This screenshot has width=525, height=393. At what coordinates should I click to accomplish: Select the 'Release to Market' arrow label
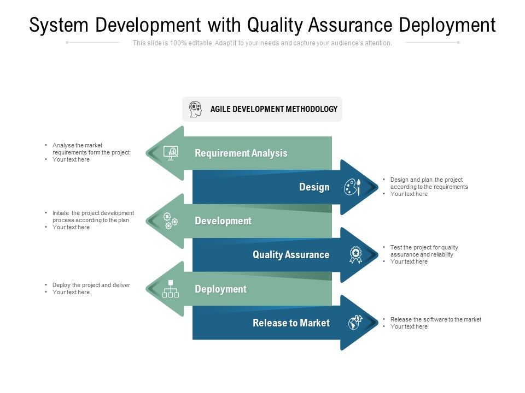[x=291, y=323]
